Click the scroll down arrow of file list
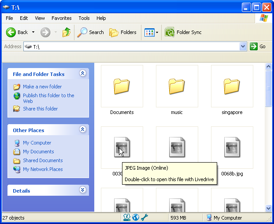Screen dimensions: 274x224 click(268, 208)
